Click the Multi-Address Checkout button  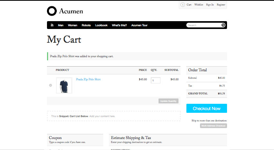click(213, 126)
